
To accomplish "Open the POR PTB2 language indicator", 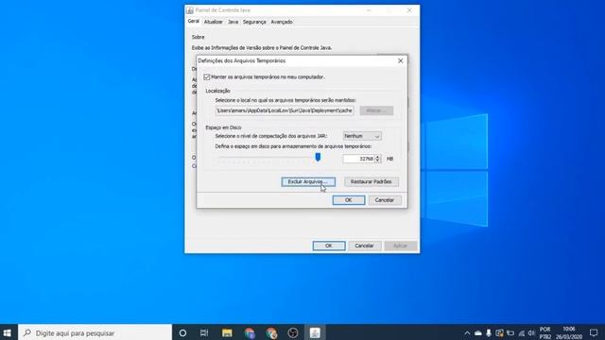I will tap(545, 332).
